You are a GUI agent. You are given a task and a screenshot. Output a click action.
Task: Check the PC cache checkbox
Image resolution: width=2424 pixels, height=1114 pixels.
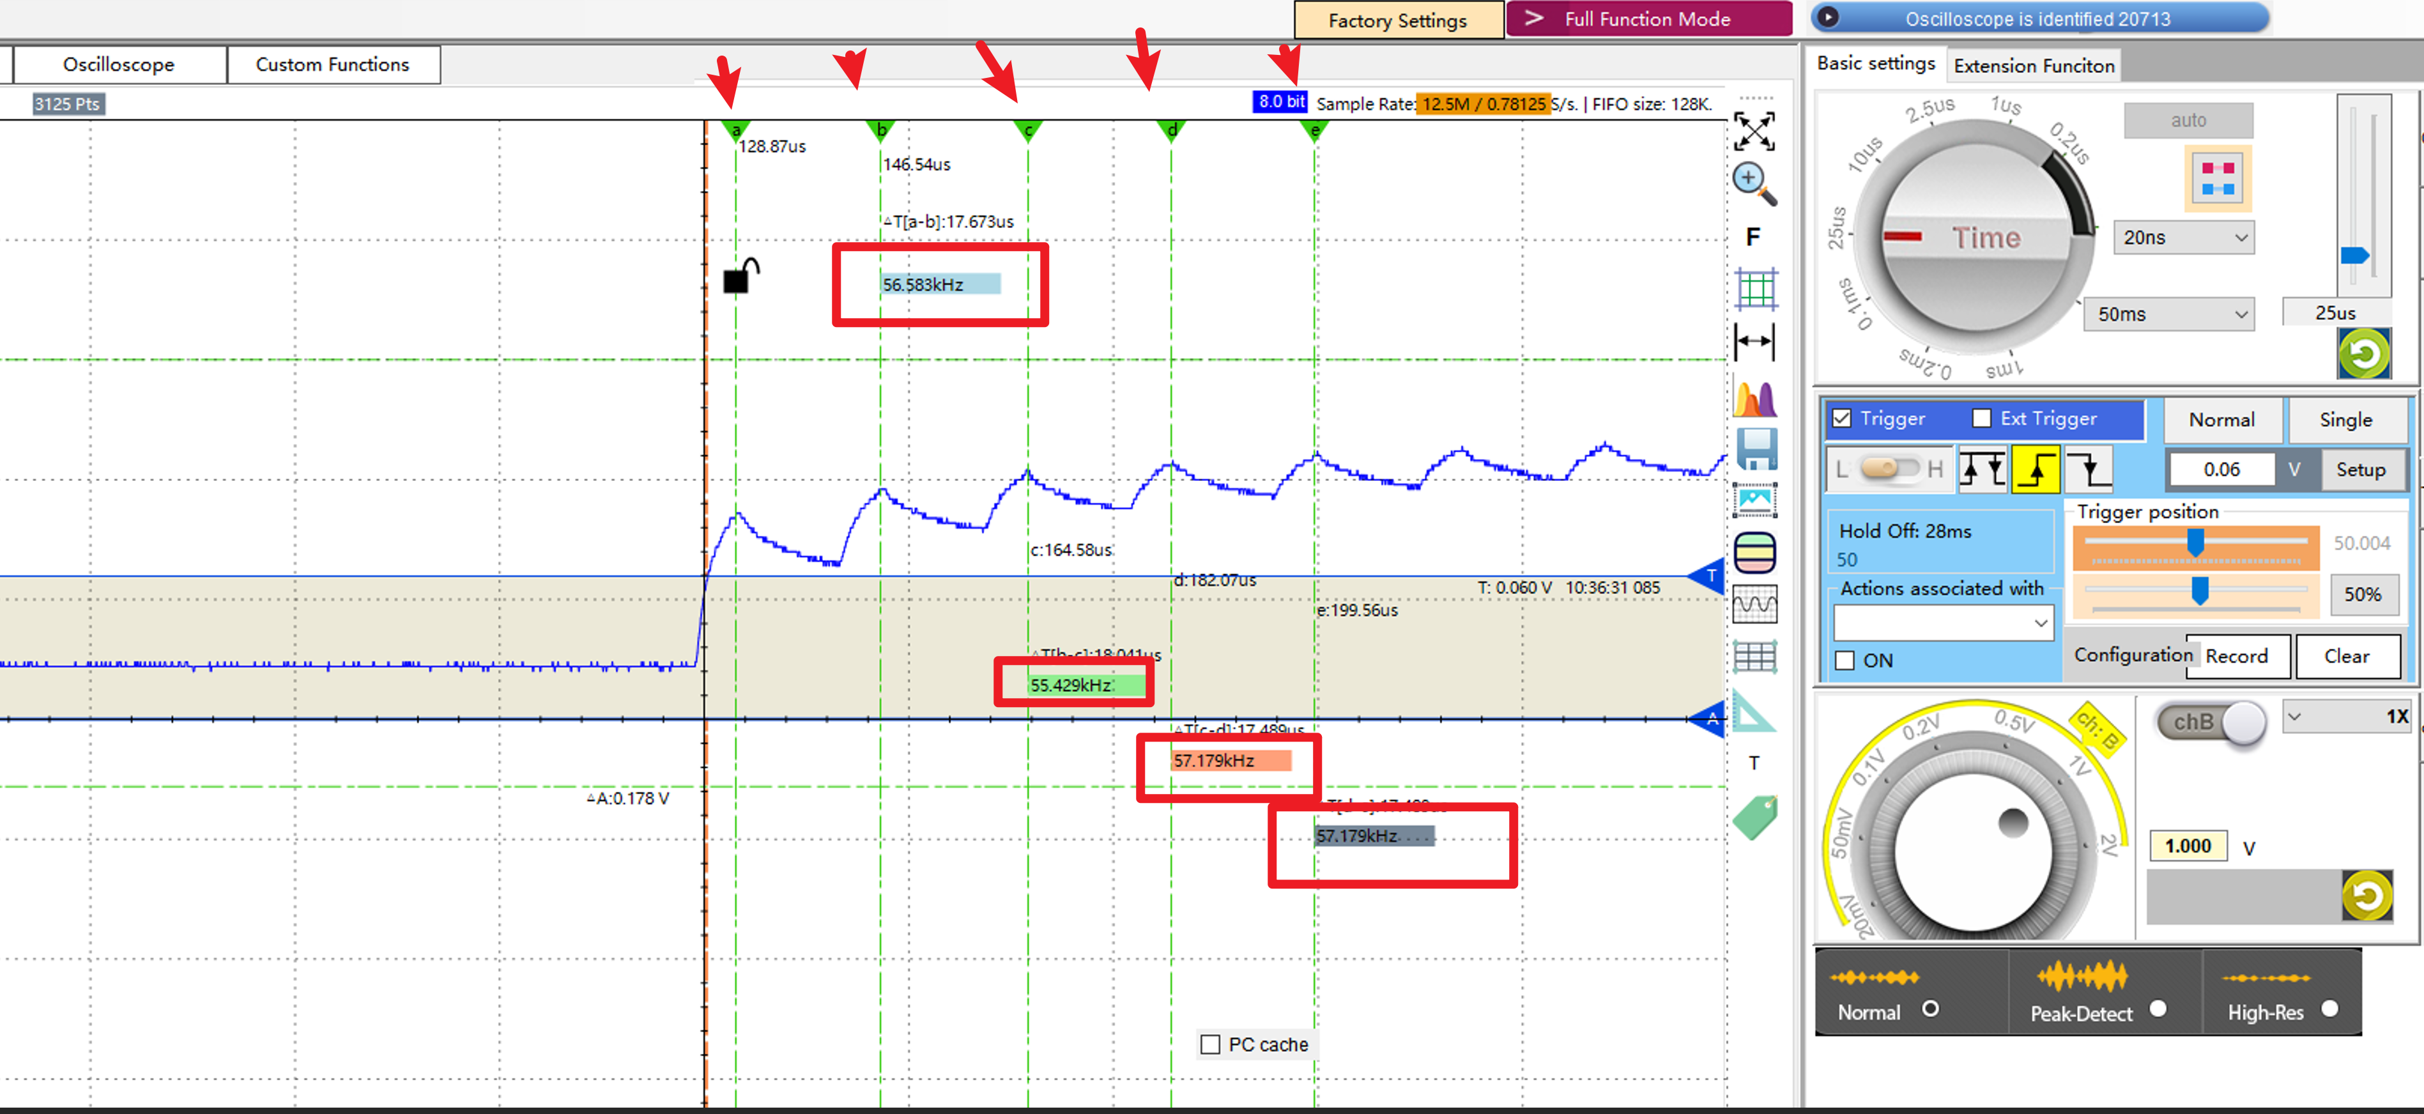1211,1044
